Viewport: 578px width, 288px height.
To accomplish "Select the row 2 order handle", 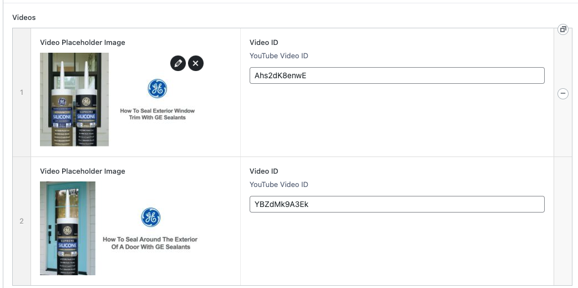I will (x=22, y=221).
